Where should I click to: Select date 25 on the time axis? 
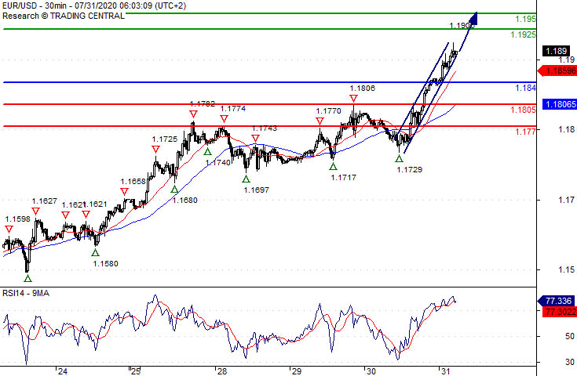(x=135, y=371)
